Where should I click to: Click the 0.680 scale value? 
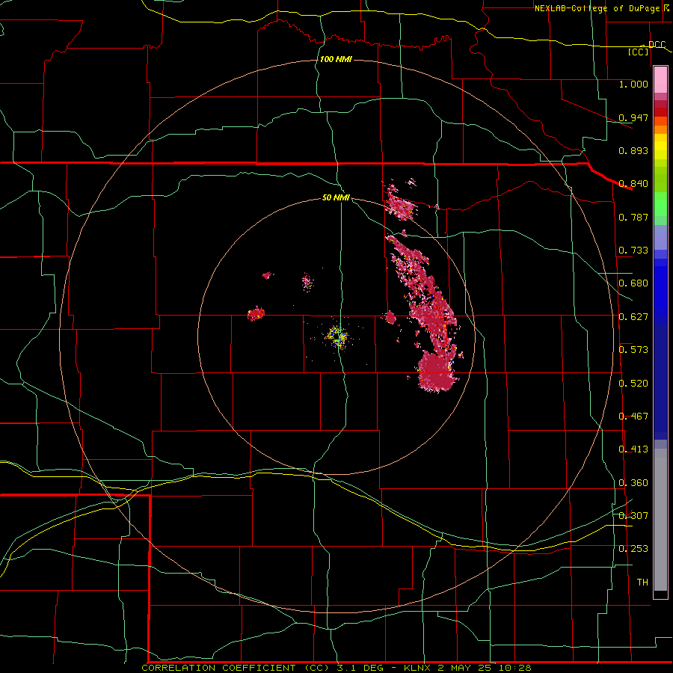click(633, 283)
